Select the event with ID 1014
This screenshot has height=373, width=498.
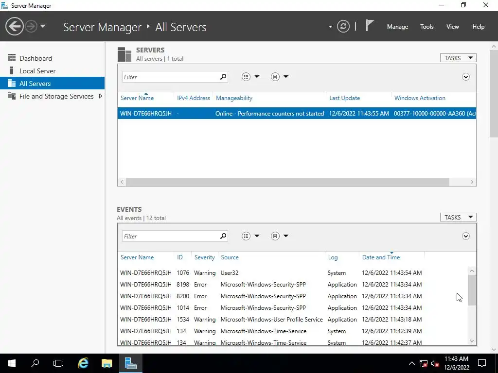pyautogui.click(x=292, y=307)
